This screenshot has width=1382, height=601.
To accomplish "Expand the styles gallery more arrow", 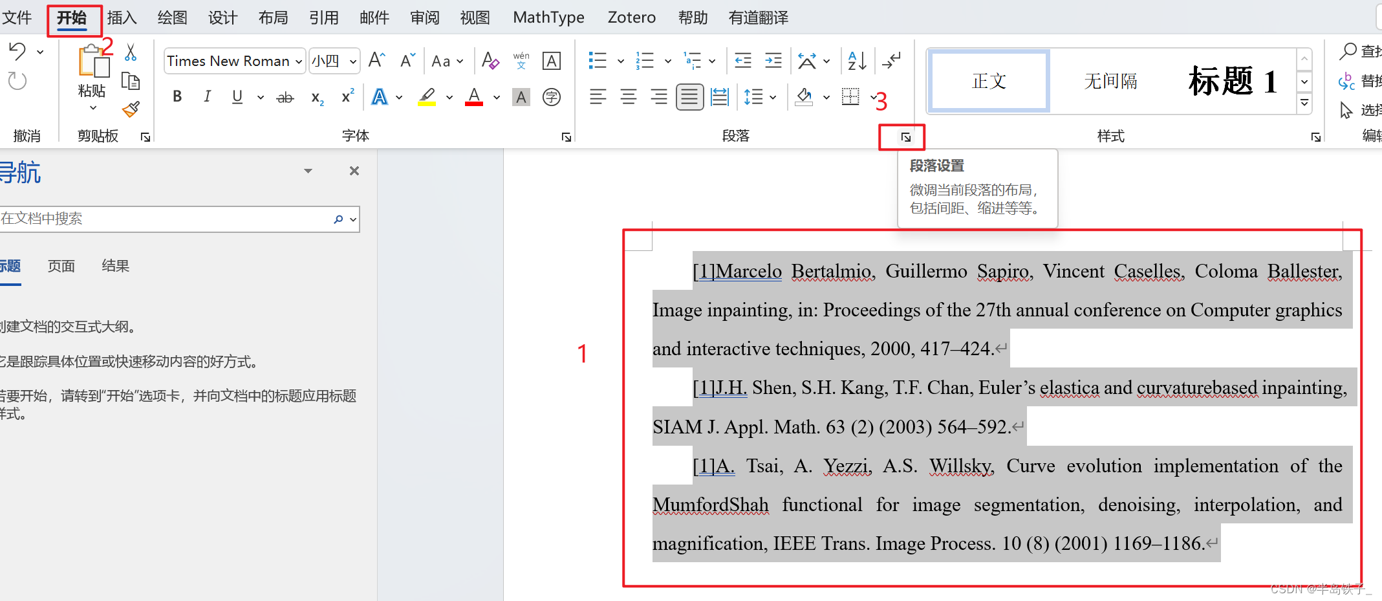I will tap(1304, 103).
